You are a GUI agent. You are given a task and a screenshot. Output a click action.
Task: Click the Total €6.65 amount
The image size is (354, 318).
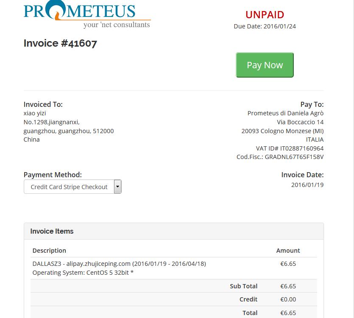pyautogui.click(x=288, y=313)
